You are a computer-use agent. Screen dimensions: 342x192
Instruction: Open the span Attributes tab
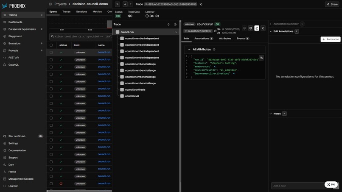tap(225, 39)
